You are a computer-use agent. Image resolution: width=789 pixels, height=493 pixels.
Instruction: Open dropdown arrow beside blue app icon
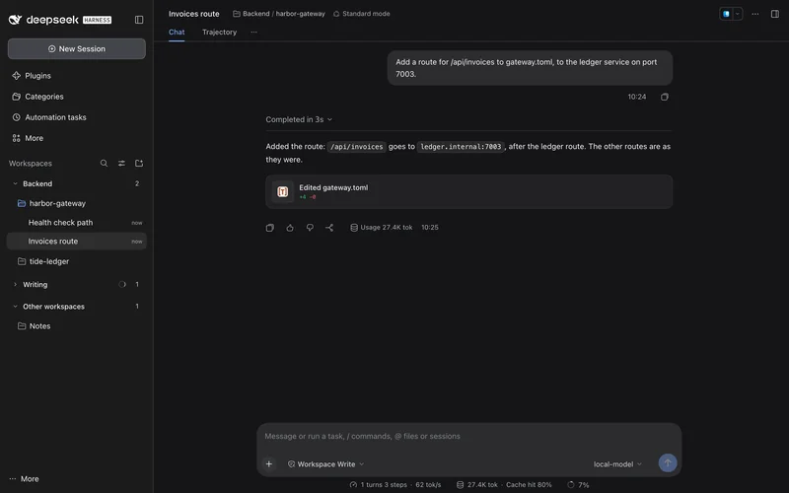pos(737,14)
